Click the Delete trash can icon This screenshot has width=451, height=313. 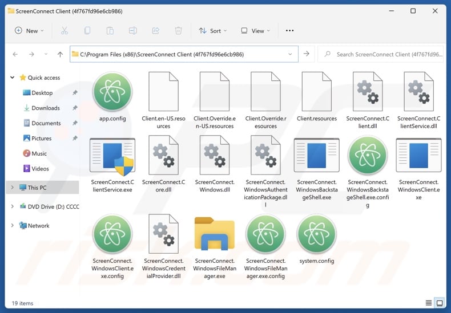(x=178, y=31)
